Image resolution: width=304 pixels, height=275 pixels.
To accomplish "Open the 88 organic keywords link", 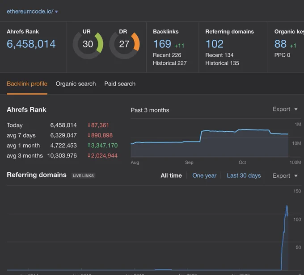I will (280, 44).
